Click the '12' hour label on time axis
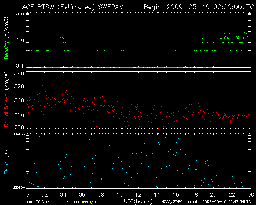Screen dimensions: 256x205 (138, 195)
